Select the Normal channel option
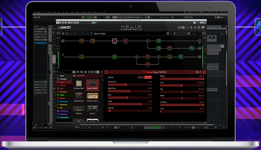The height and width of the screenshot is (150, 261). 141,77
